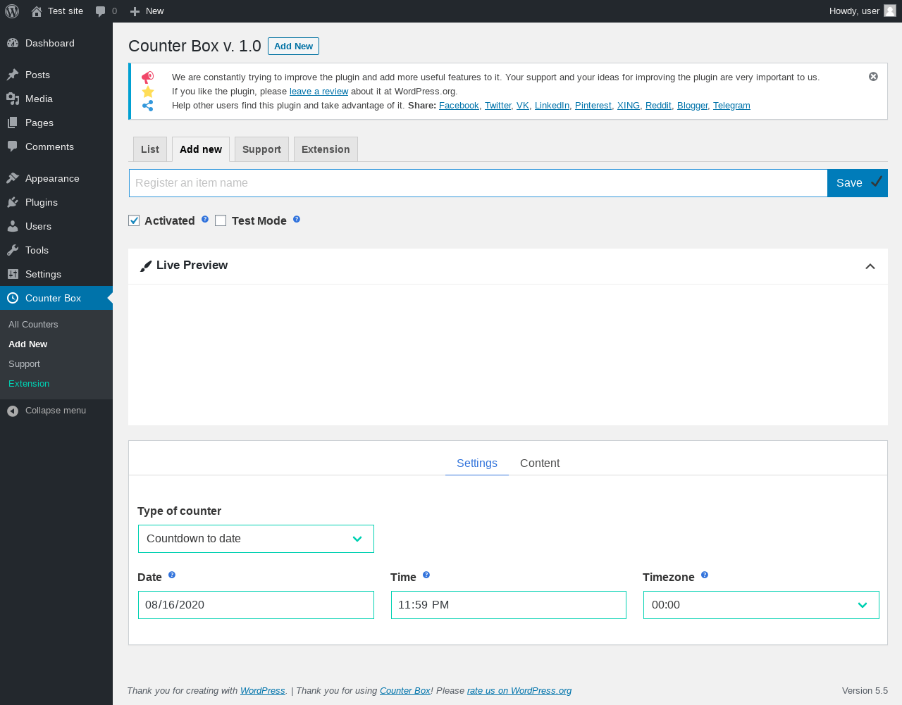
Task: Open Appearance menu in sidebar
Action: [x=56, y=178]
